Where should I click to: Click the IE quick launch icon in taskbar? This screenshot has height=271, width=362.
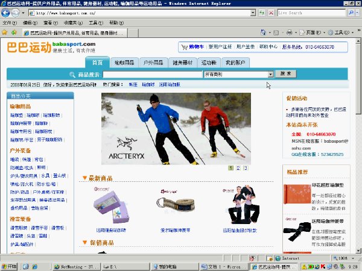[x=34, y=267]
